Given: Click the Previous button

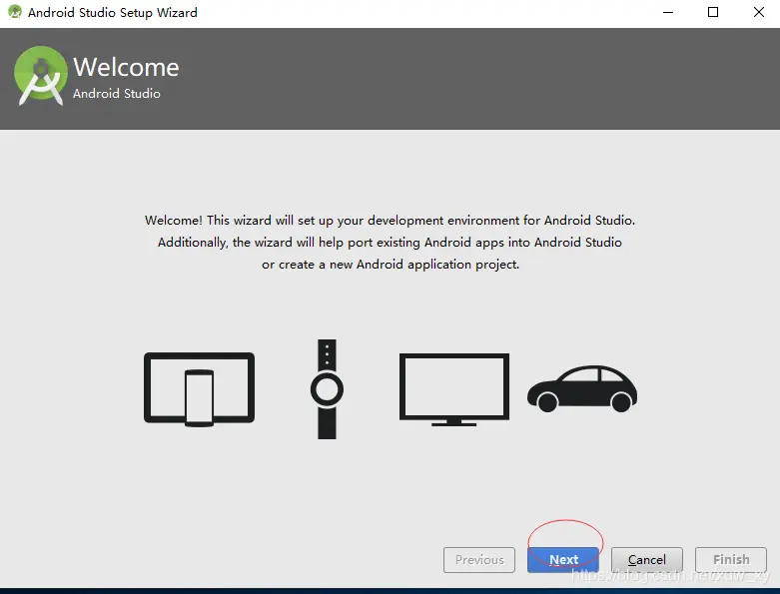Looking at the screenshot, I should click(x=479, y=560).
